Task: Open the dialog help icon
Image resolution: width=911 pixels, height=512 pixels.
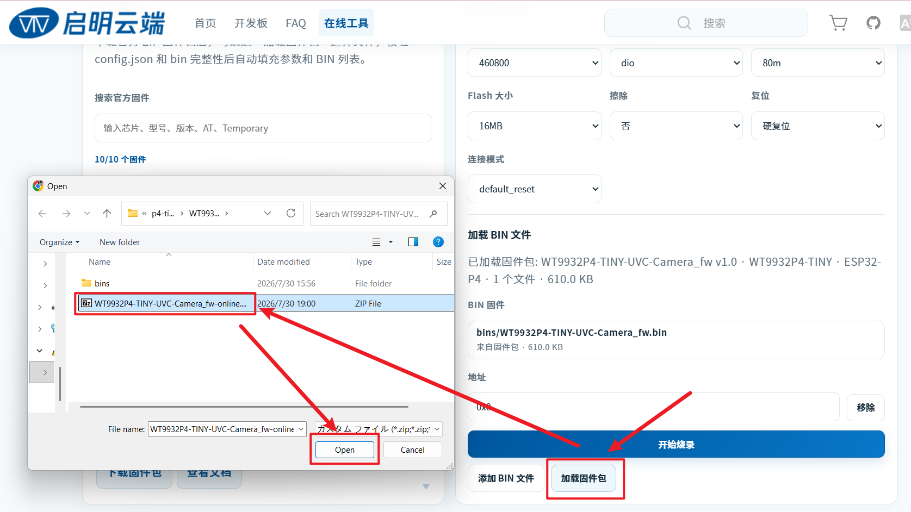Action: [x=438, y=242]
